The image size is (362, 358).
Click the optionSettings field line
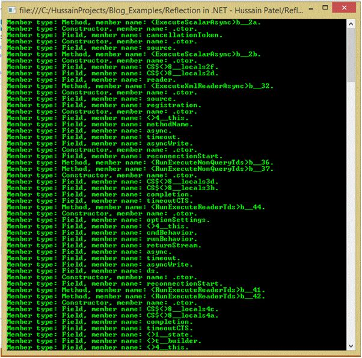[108, 220]
